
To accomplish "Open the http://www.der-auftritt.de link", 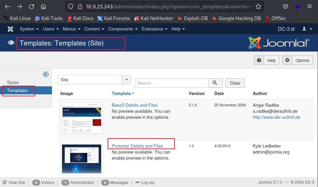I will 276,117.
